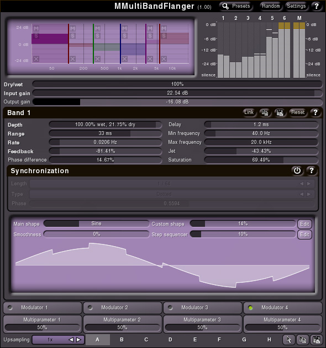Mute band 4 using its M button
This screenshot has height=348, width=326.
pyautogui.click(x=124, y=28)
